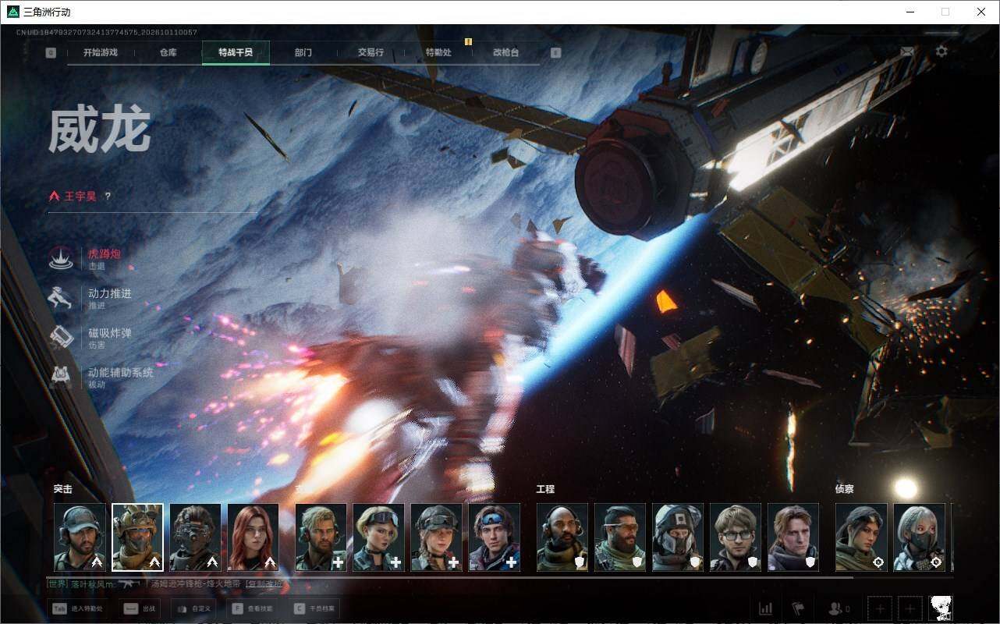Click the 自定义 button
The image size is (1000, 624).
194,608
